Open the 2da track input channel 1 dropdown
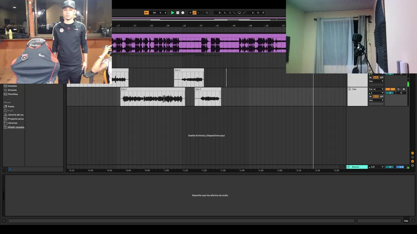 [376, 93]
